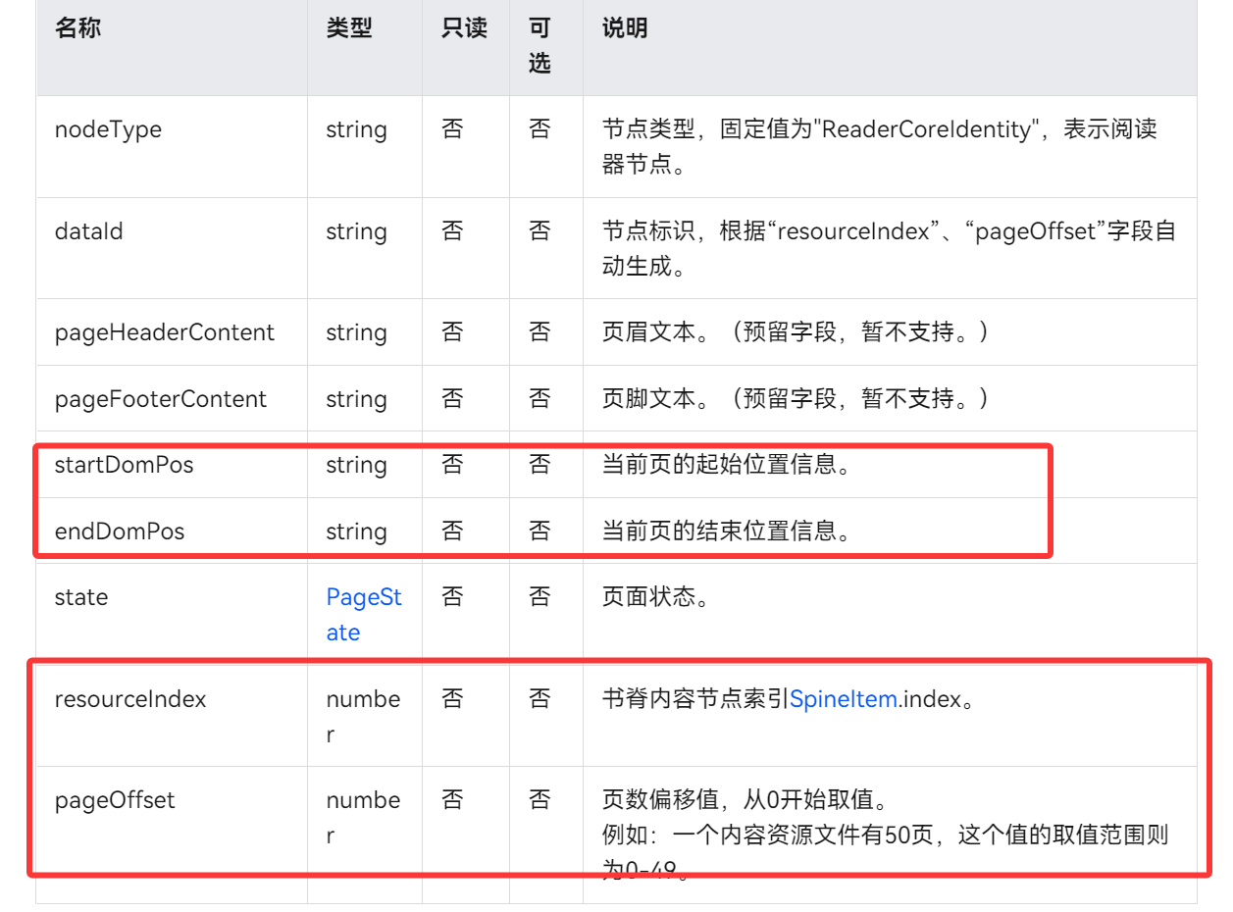Click the 类型 column header

pyautogui.click(x=349, y=28)
